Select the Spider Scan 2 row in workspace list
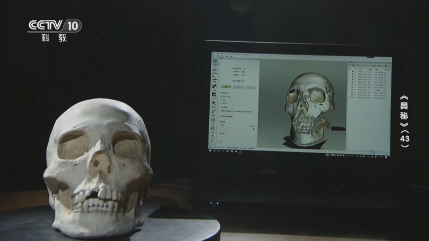This screenshot has height=241, width=429. pyautogui.click(x=368, y=74)
